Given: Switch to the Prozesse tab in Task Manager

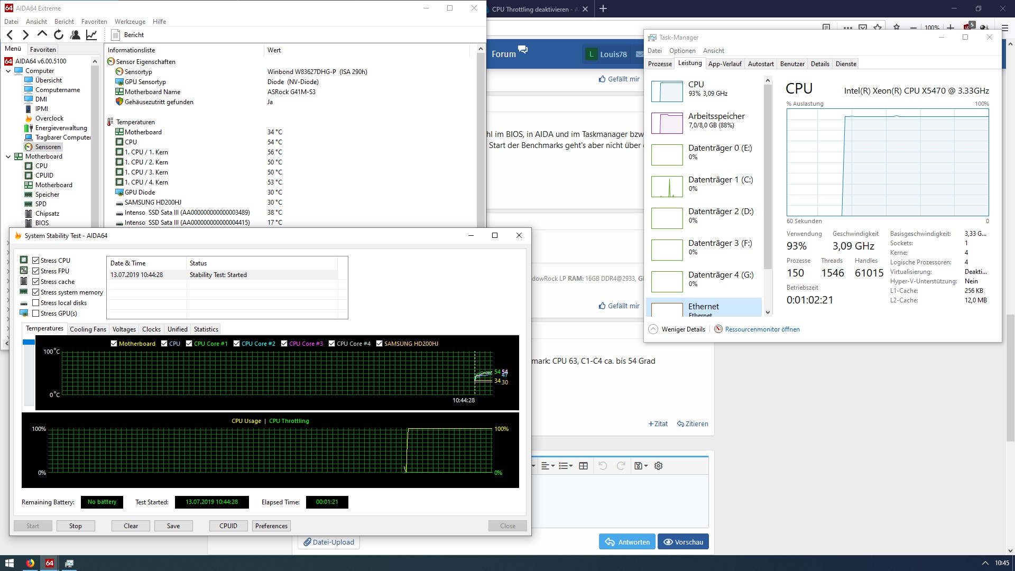Looking at the screenshot, I should click(x=660, y=64).
